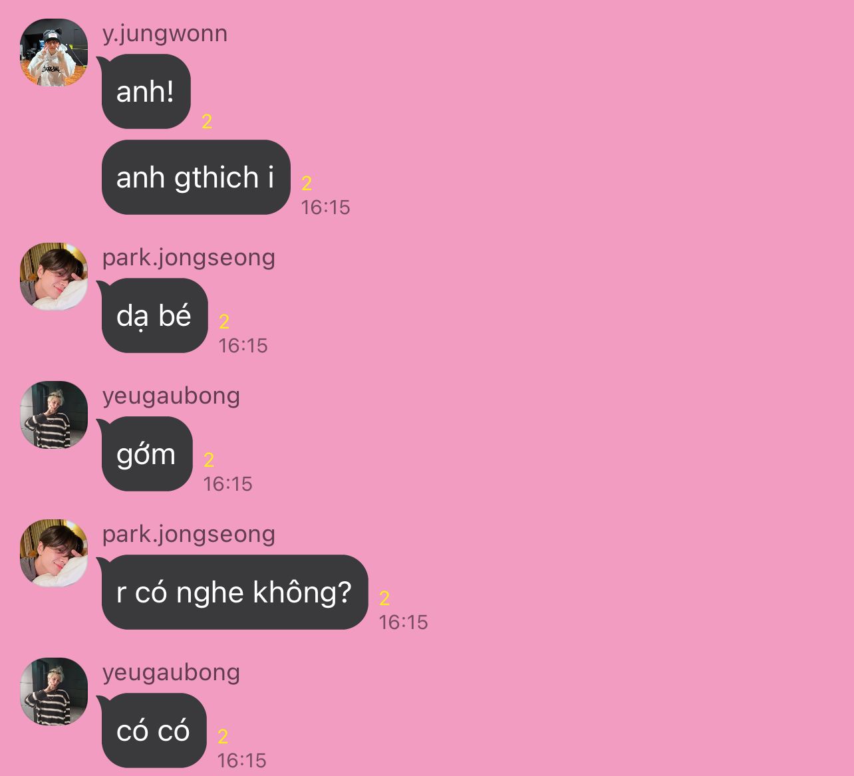The height and width of the screenshot is (776, 854).
Task: Select the "anh gthich i" message bubble
Action: point(196,178)
